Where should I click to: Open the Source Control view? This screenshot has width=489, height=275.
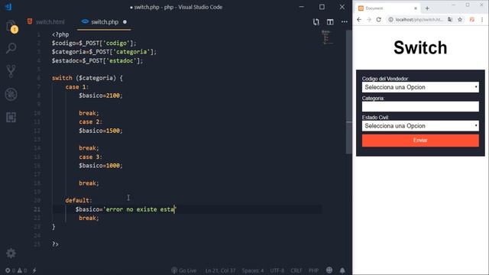click(x=11, y=71)
